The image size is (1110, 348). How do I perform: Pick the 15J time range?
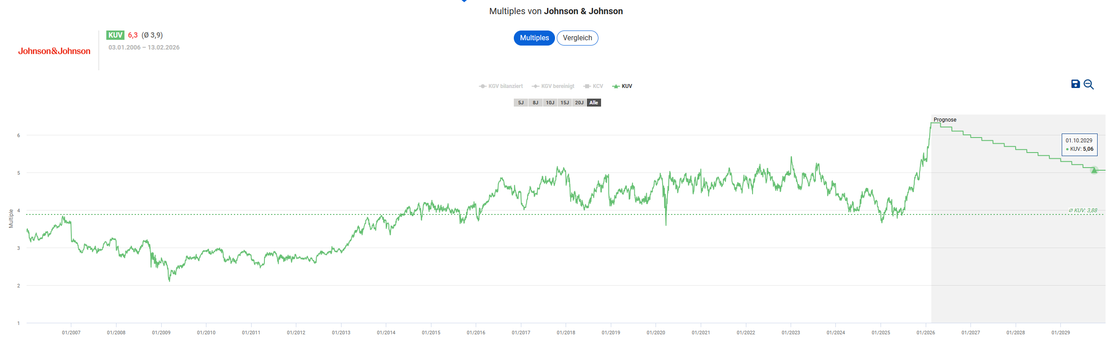click(x=565, y=103)
